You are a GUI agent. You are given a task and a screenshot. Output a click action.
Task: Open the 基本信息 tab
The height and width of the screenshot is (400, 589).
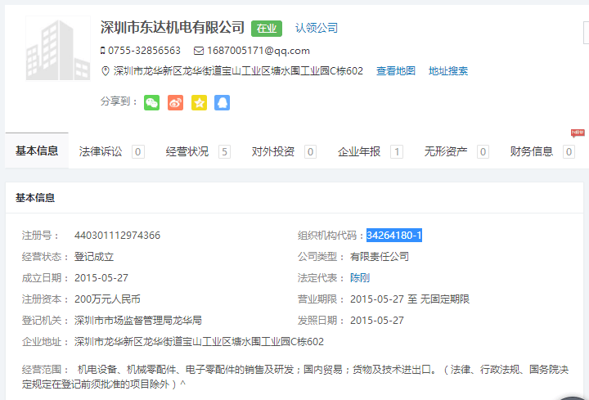(37, 151)
